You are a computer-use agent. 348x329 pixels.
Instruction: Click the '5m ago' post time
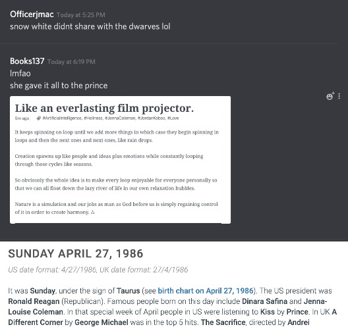(x=22, y=118)
